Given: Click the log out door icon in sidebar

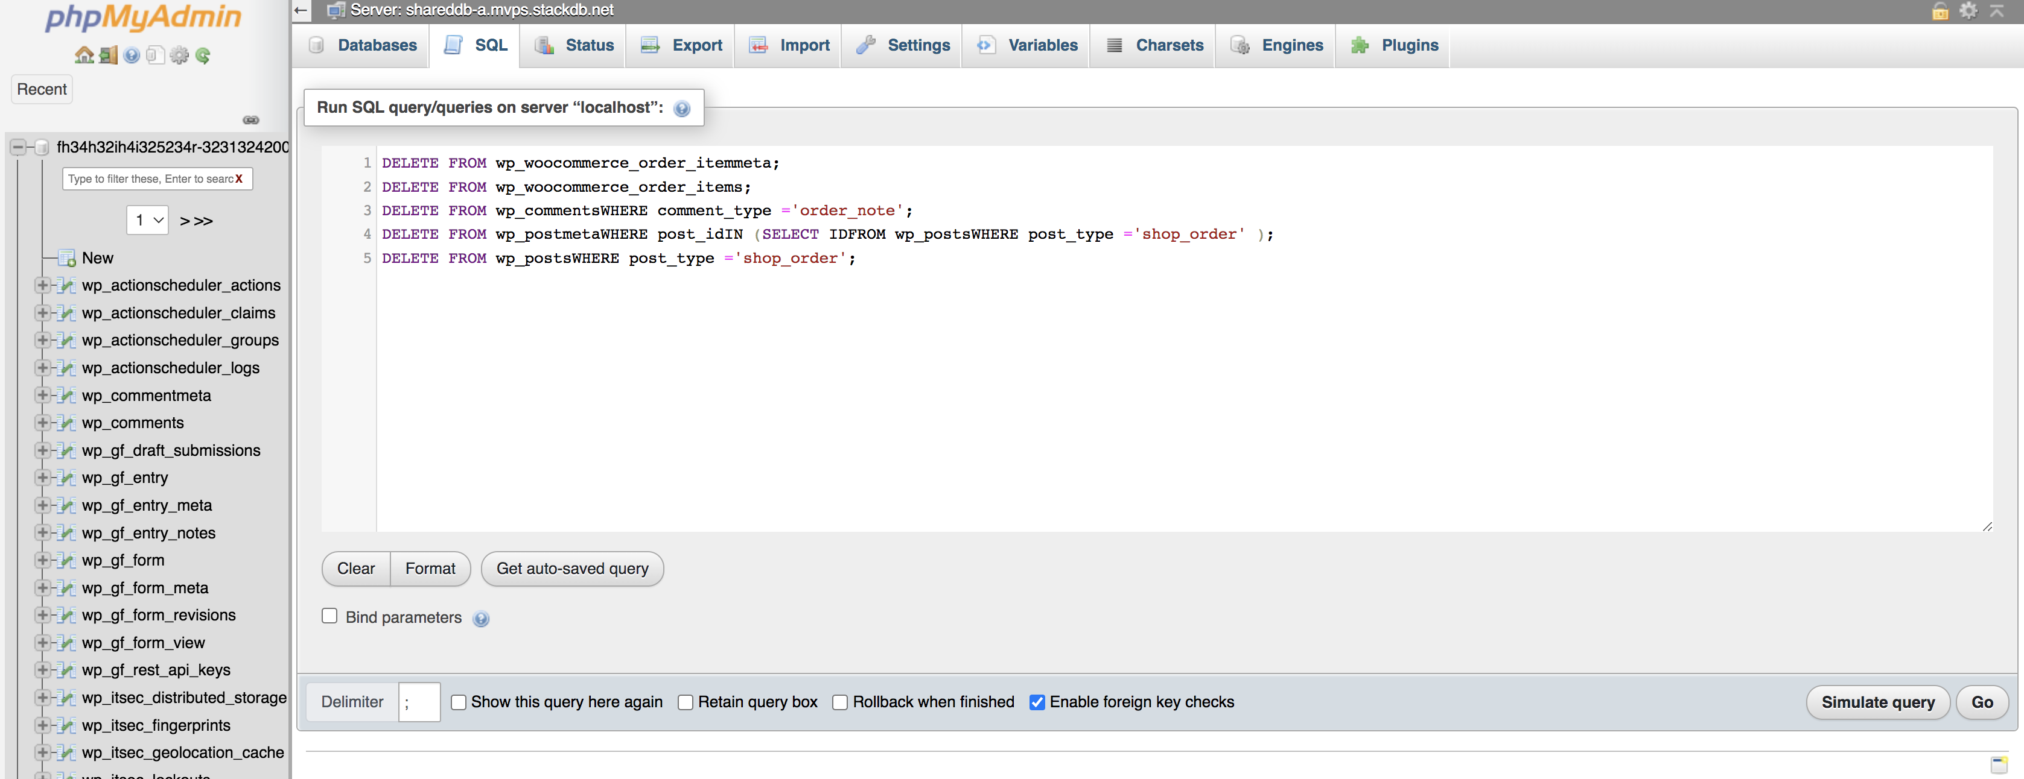Looking at the screenshot, I should click(109, 55).
